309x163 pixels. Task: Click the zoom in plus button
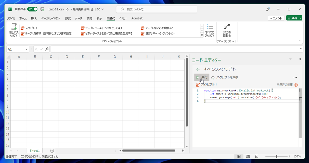289,156
